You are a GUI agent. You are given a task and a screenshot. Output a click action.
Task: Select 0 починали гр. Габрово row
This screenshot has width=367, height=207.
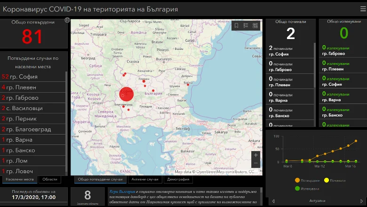pyautogui.click(x=290, y=66)
